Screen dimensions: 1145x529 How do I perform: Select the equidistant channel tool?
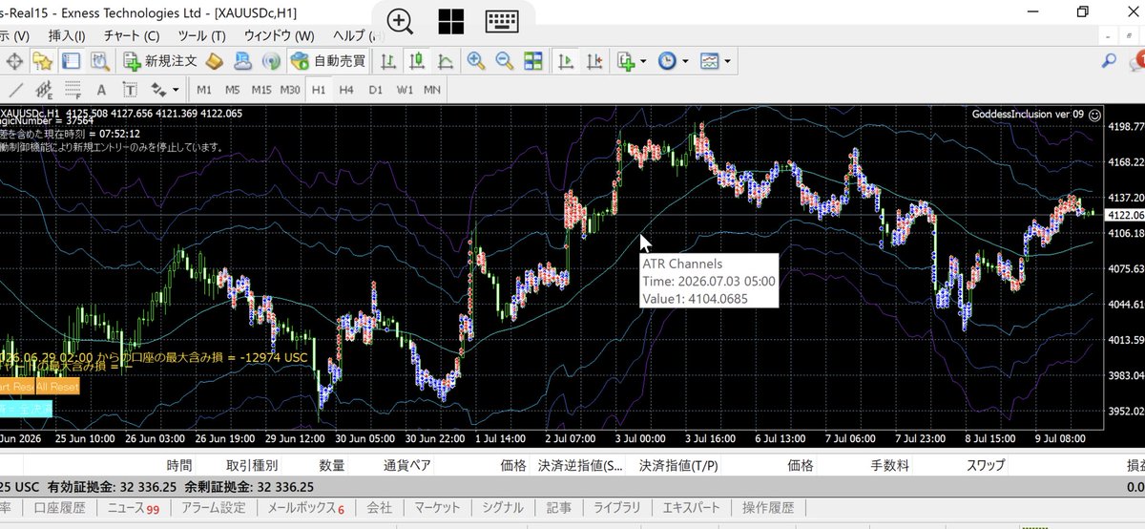pyautogui.click(x=44, y=90)
